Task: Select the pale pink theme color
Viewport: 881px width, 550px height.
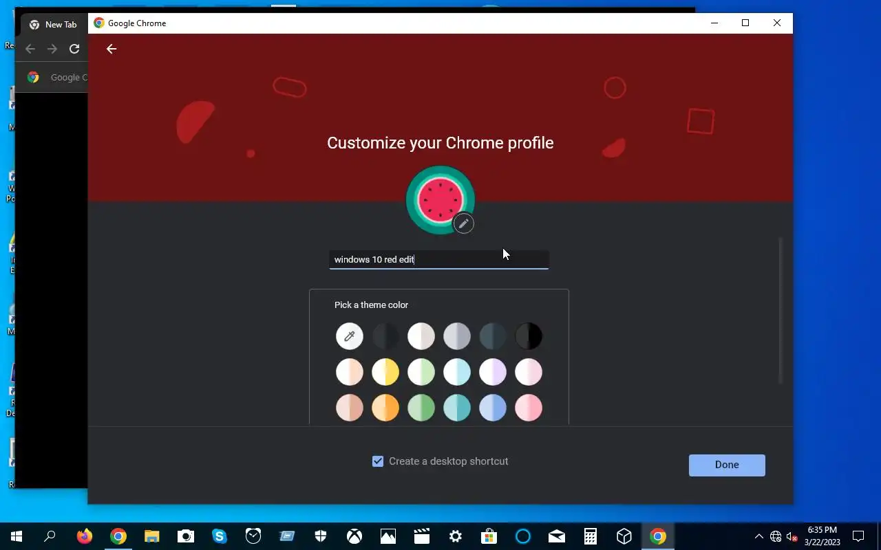Action: point(529,372)
